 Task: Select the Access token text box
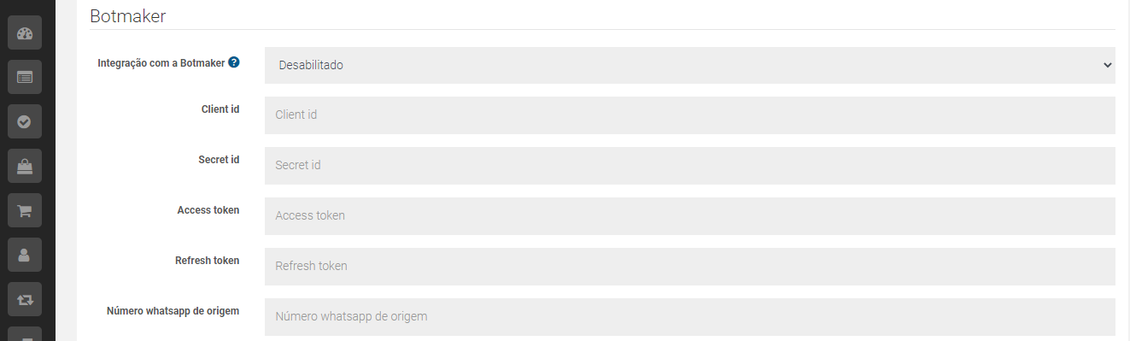click(690, 215)
